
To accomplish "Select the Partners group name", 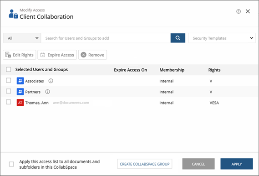I will pos(33,92).
